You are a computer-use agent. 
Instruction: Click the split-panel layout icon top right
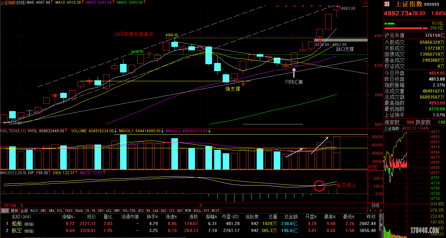coord(365,2)
